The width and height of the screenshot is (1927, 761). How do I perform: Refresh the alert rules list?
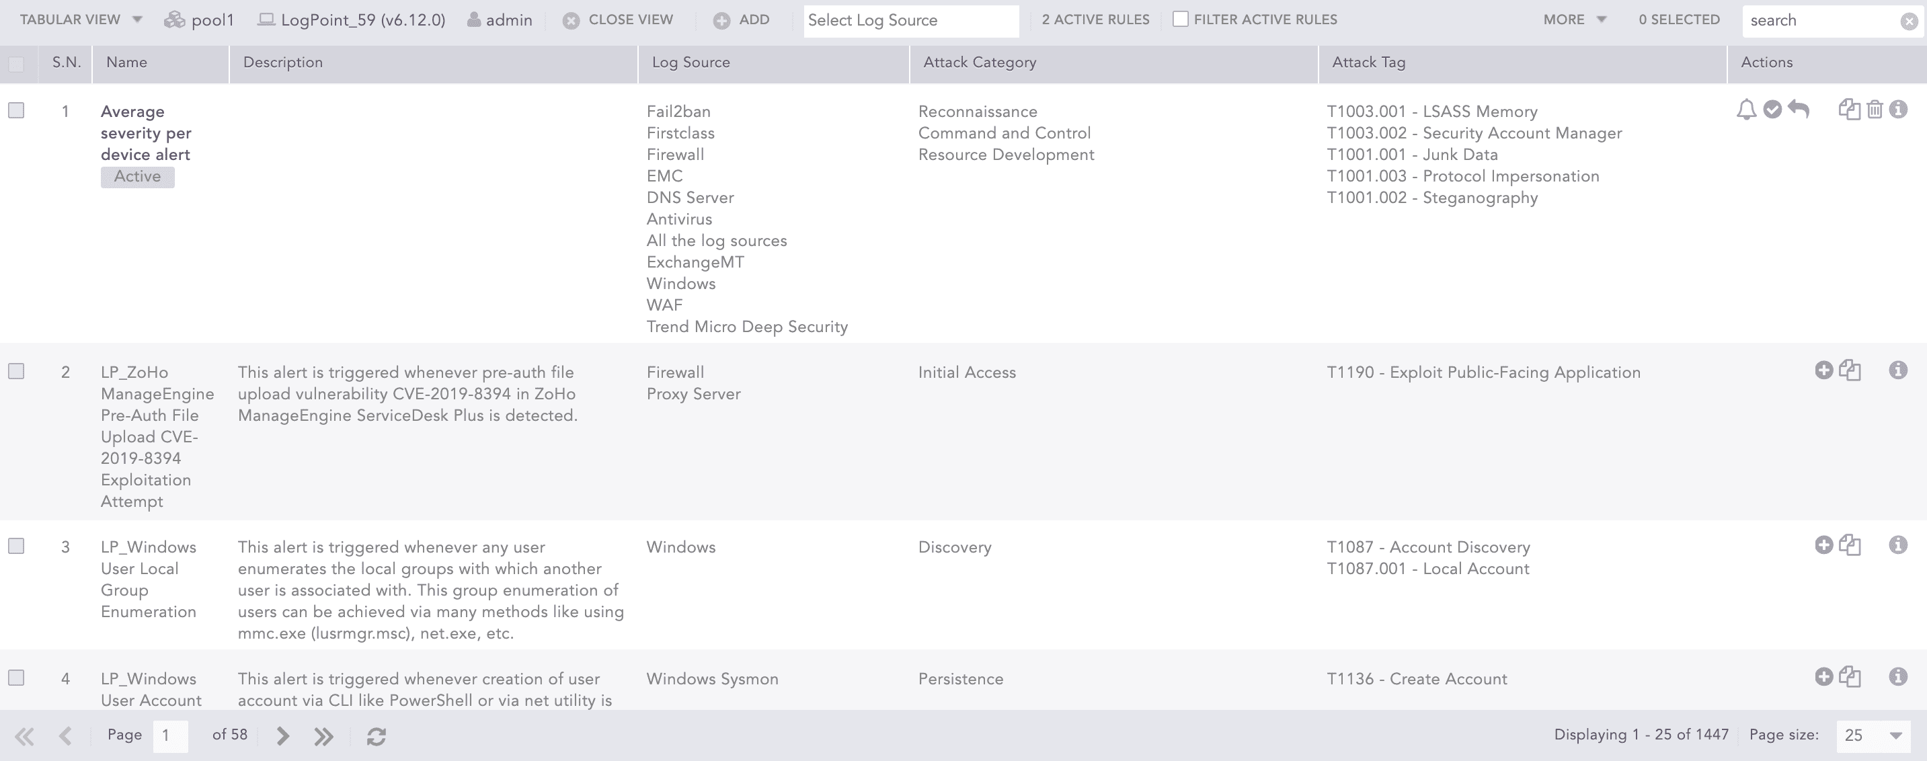coord(377,736)
